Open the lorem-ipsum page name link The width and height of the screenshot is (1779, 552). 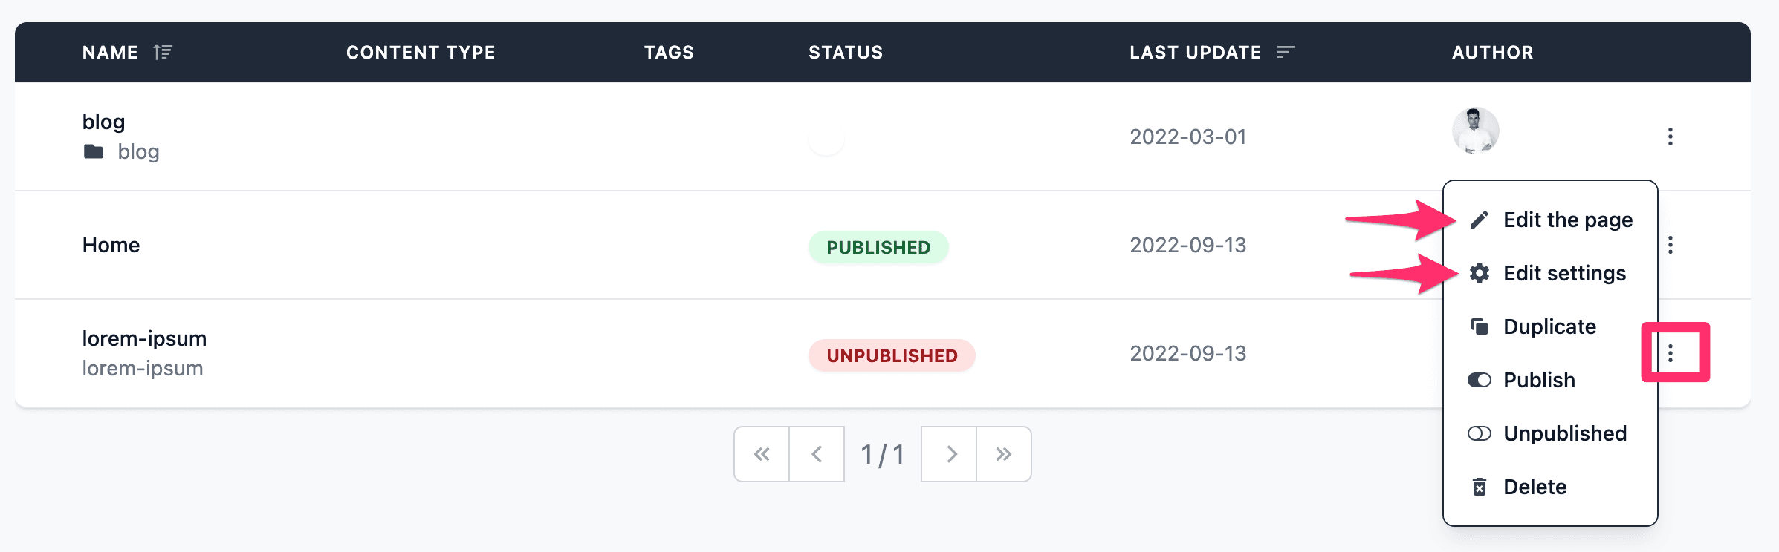(x=144, y=338)
